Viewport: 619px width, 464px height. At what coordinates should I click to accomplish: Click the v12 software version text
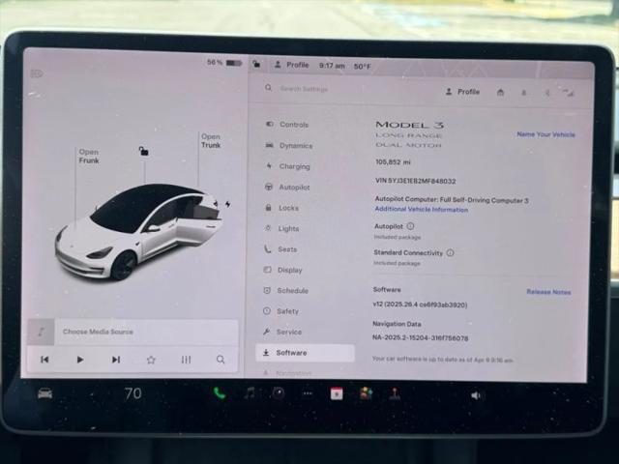tap(420, 304)
